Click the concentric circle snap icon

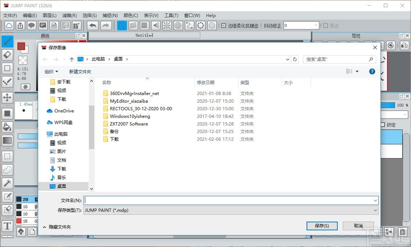(178, 25)
